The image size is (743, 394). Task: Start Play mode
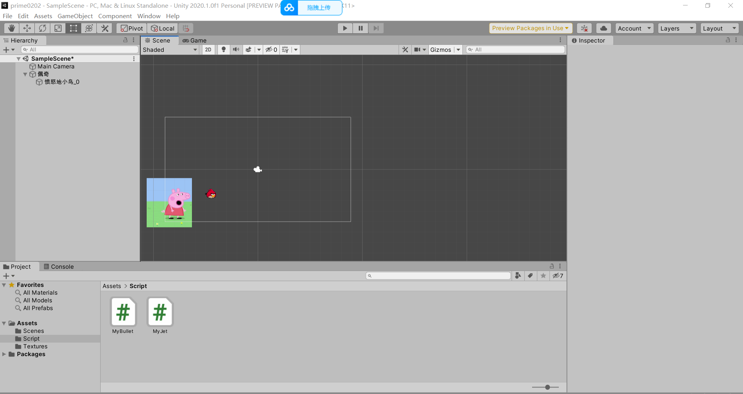tap(345, 28)
